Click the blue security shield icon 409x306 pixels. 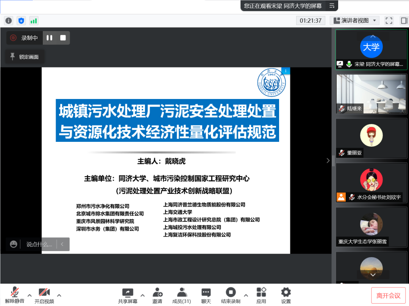[21, 20]
